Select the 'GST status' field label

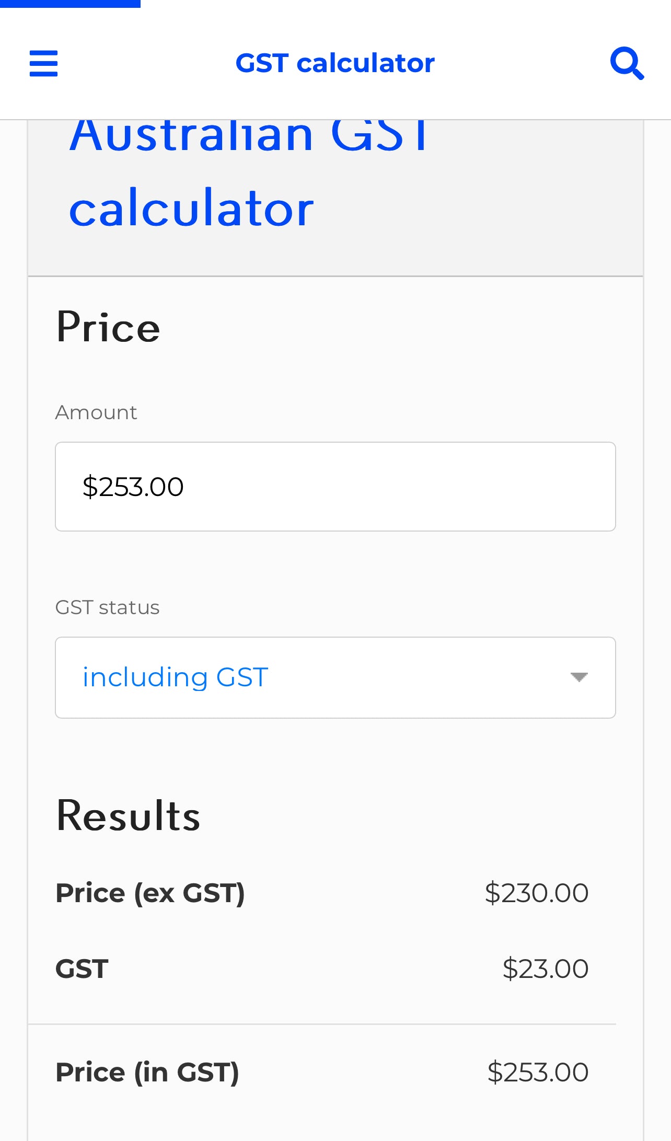click(107, 607)
